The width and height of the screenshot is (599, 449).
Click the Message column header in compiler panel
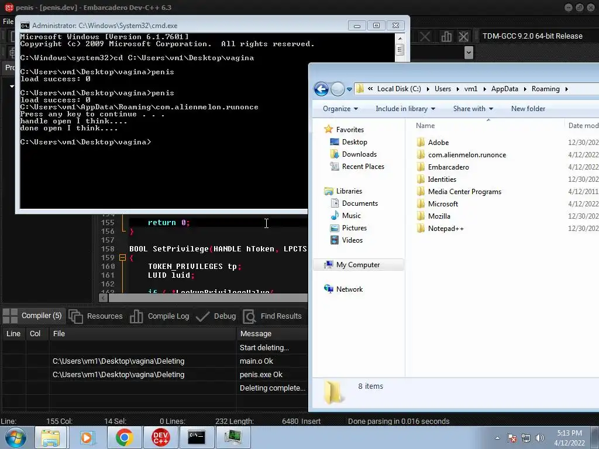256,334
